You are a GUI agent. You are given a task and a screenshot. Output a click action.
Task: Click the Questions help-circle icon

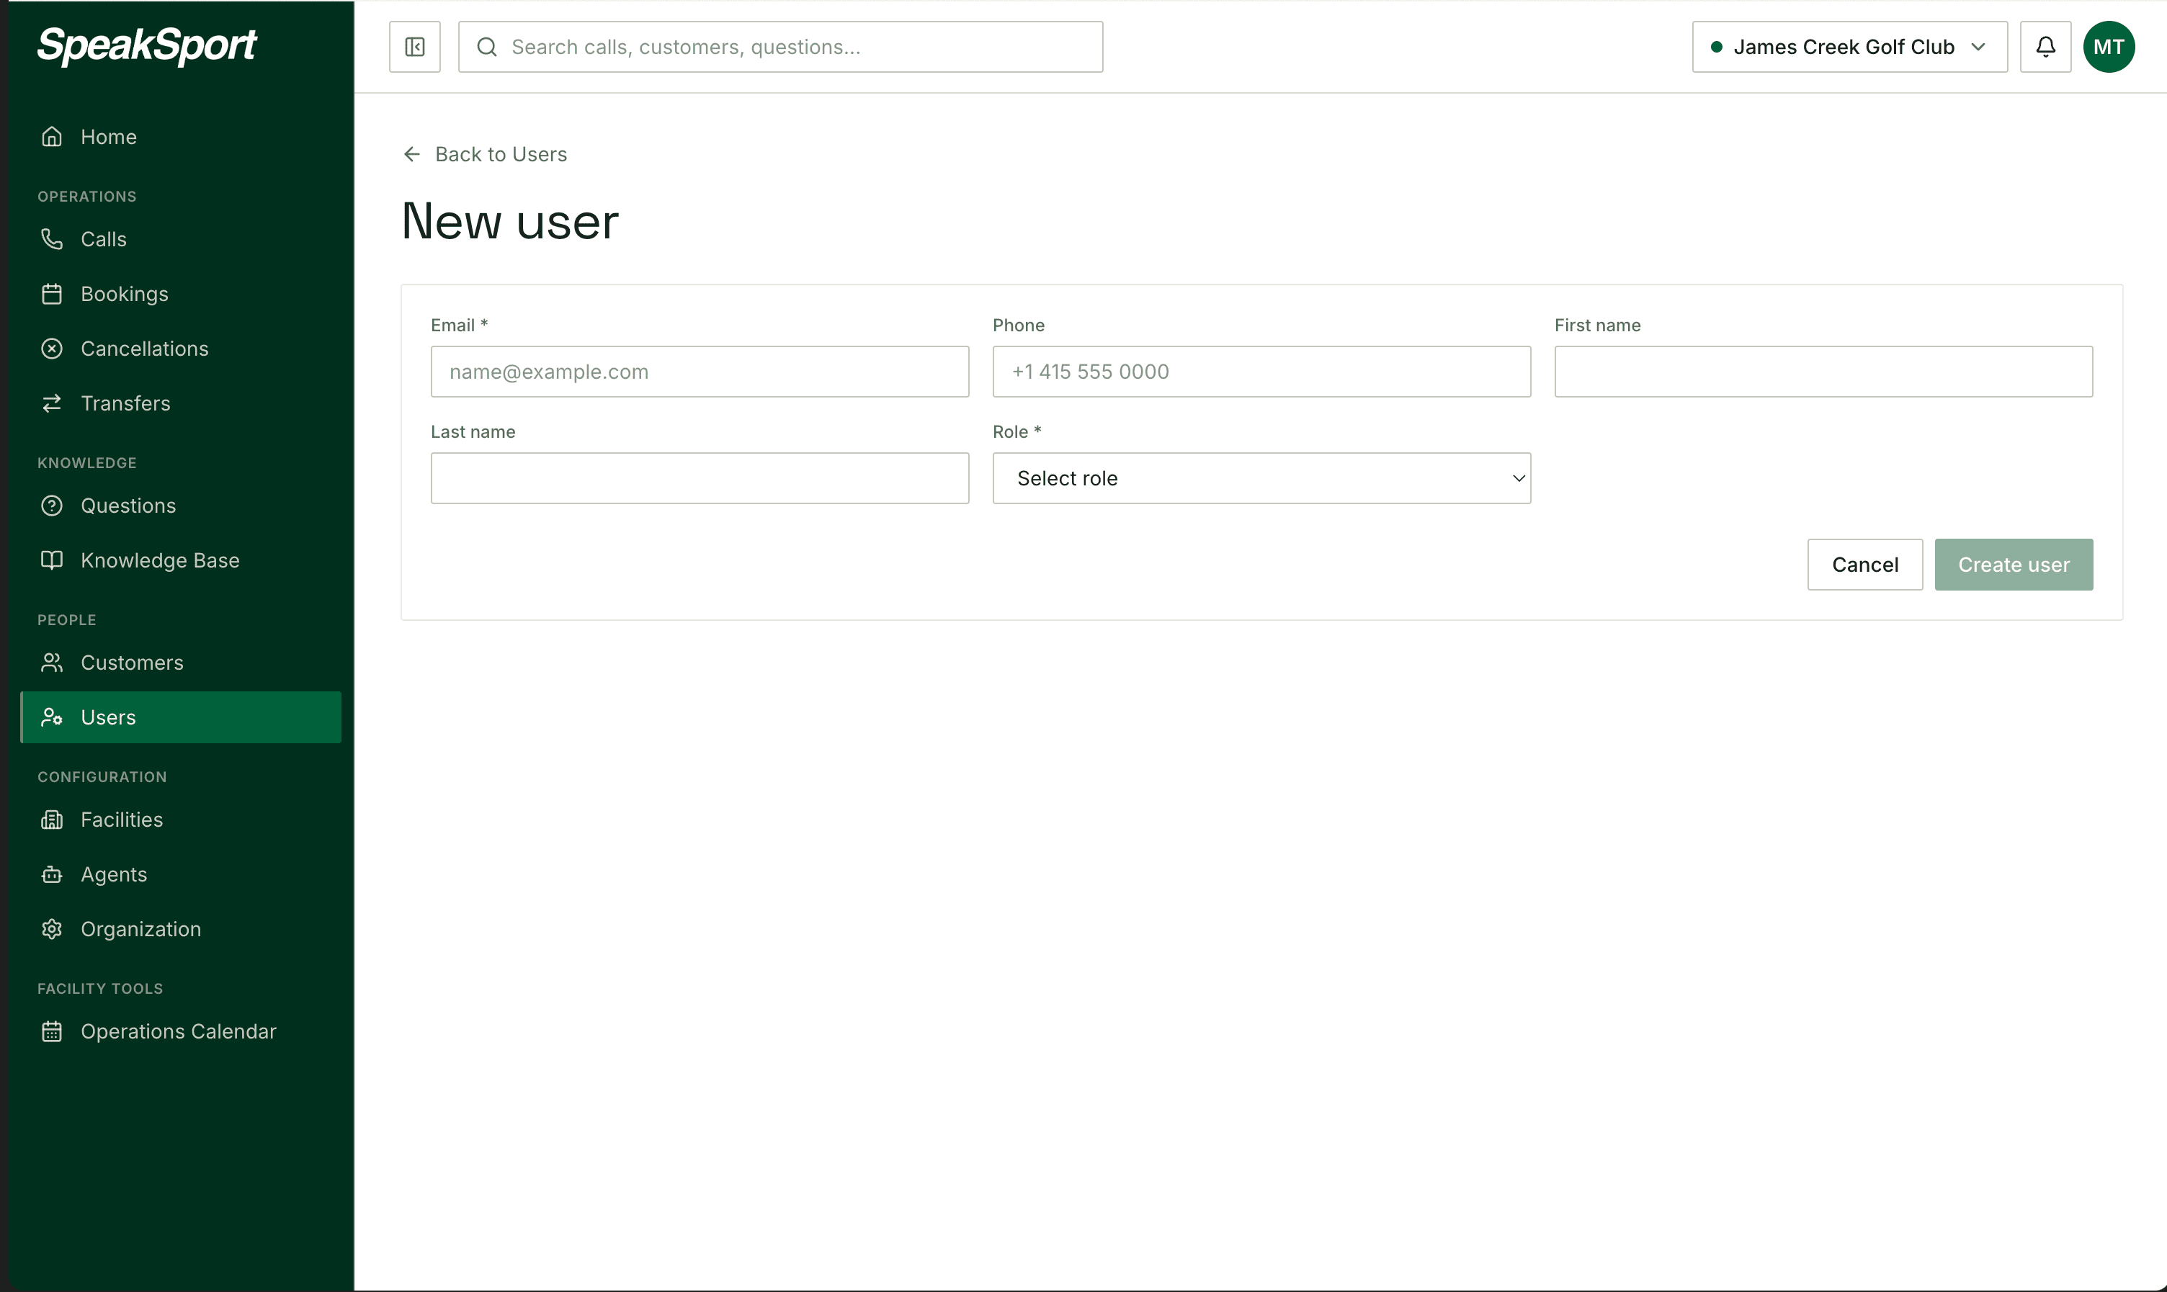(53, 506)
